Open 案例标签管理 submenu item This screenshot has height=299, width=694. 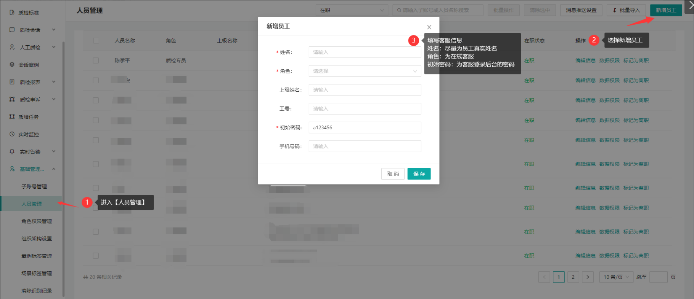(37, 256)
